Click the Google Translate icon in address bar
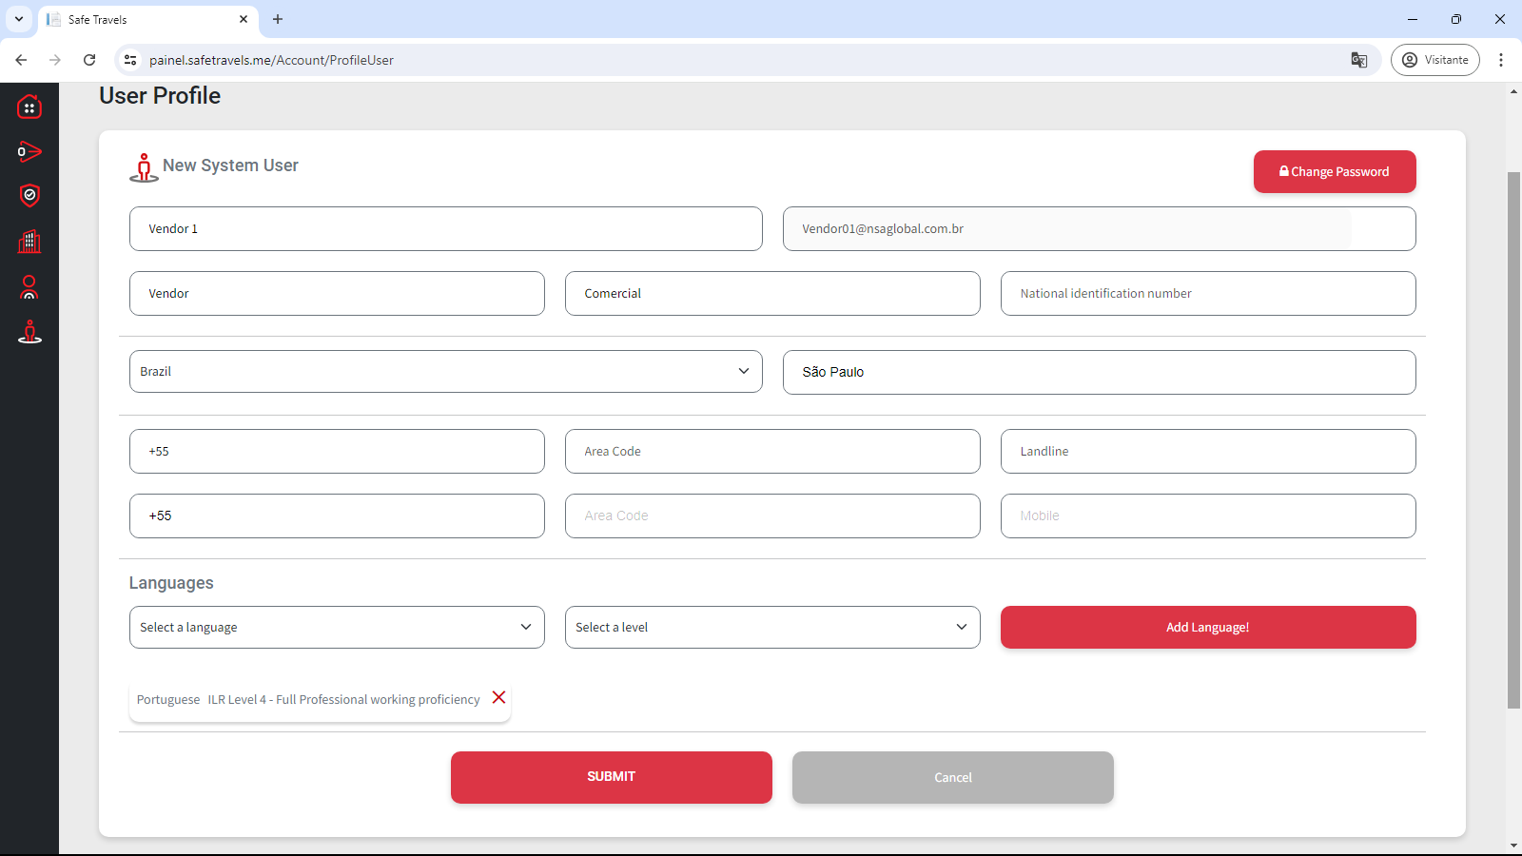Screen dimensions: 1522x856 1358,60
